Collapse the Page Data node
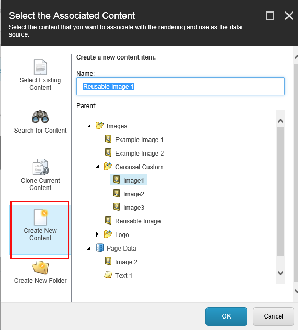This screenshot has height=330, width=298. click(89, 248)
